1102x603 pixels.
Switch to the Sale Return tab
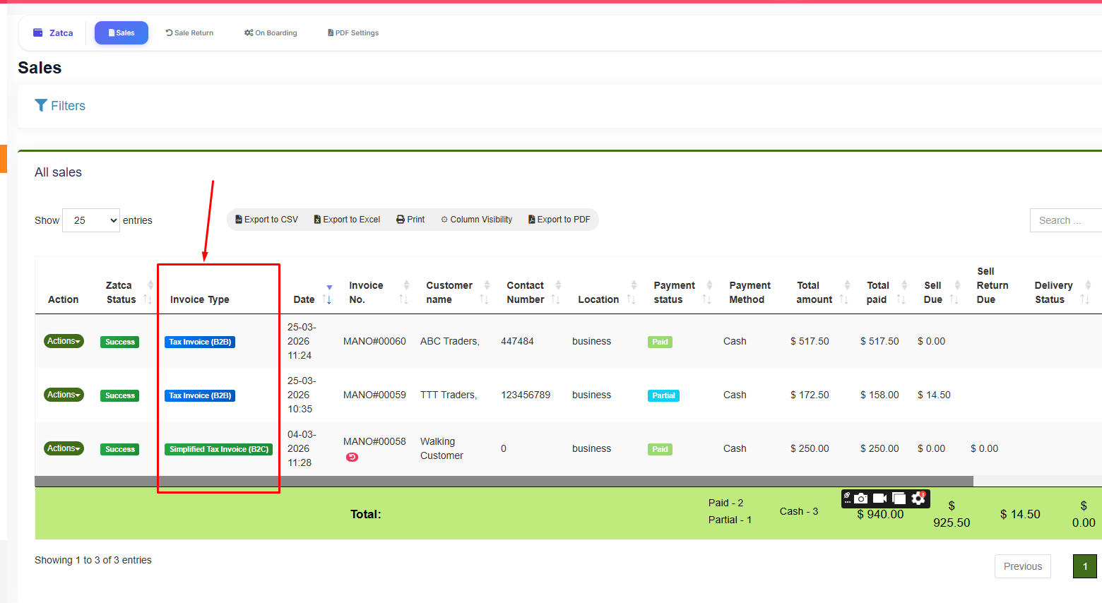tap(189, 32)
